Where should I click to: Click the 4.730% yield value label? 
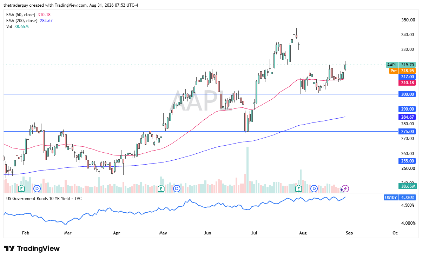[407, 198]
